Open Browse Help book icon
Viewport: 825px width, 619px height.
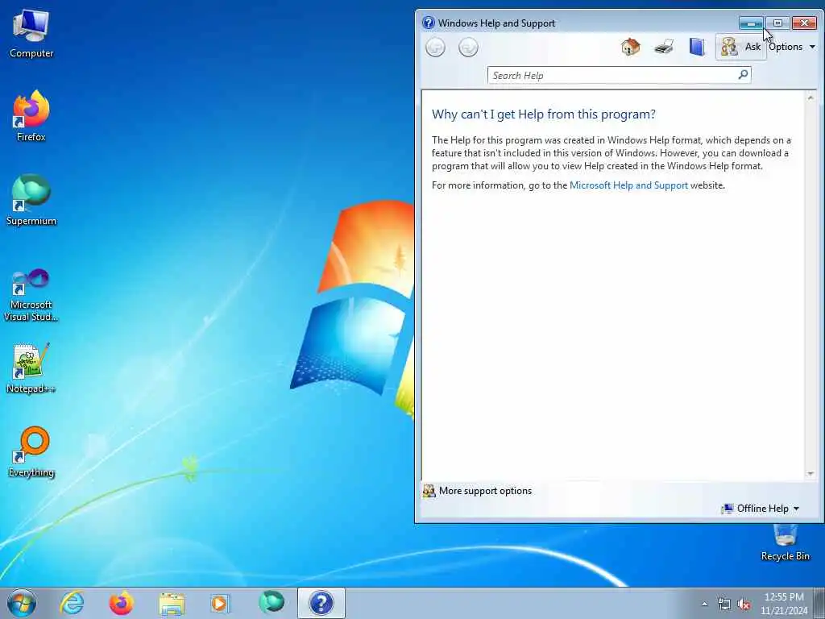click(697, 48)
